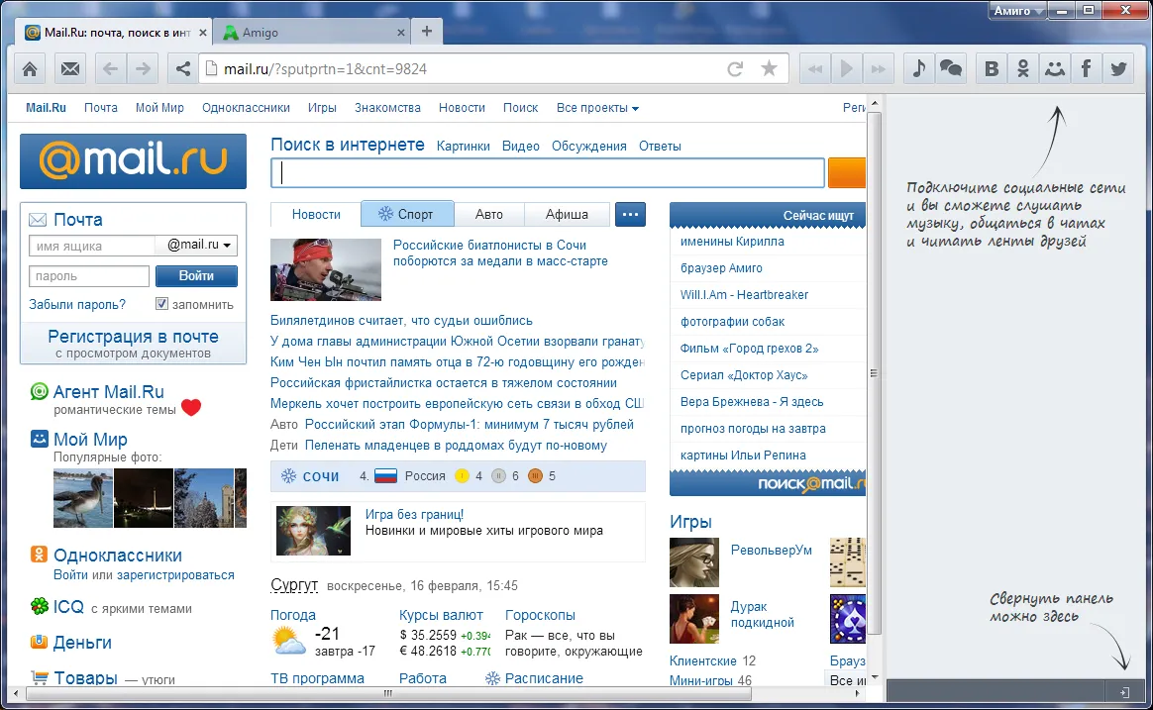
Task: Focus the internet search field
Action: click(x=548, y=172)
